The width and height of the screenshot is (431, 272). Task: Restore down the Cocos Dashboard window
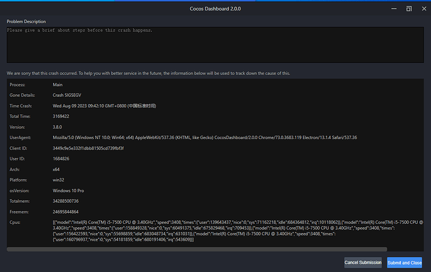click(x=409, y=9)
